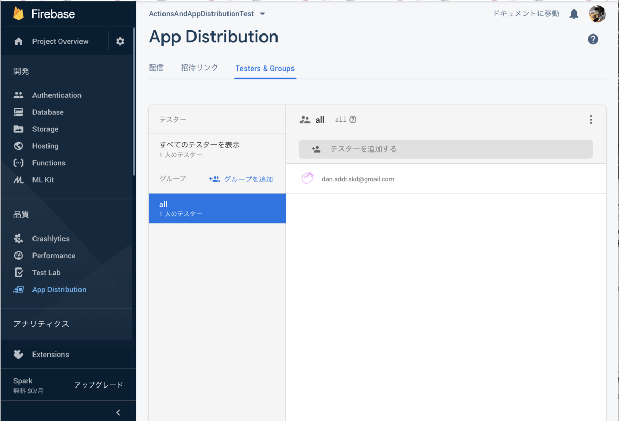Click the sidebar vertical scrollbar
The height and width of the screenshot is (421, 619).
[x=134, y=100]
